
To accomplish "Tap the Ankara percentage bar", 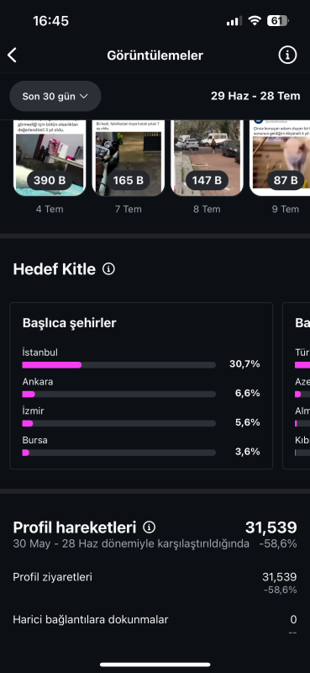I will tap(118, 394).
